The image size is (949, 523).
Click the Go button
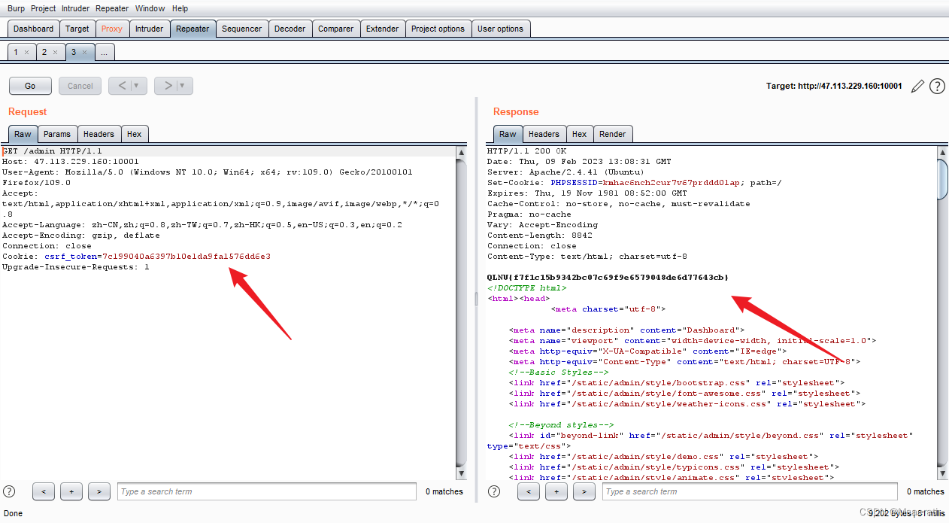pyautogui.click(x=30, y=86)
